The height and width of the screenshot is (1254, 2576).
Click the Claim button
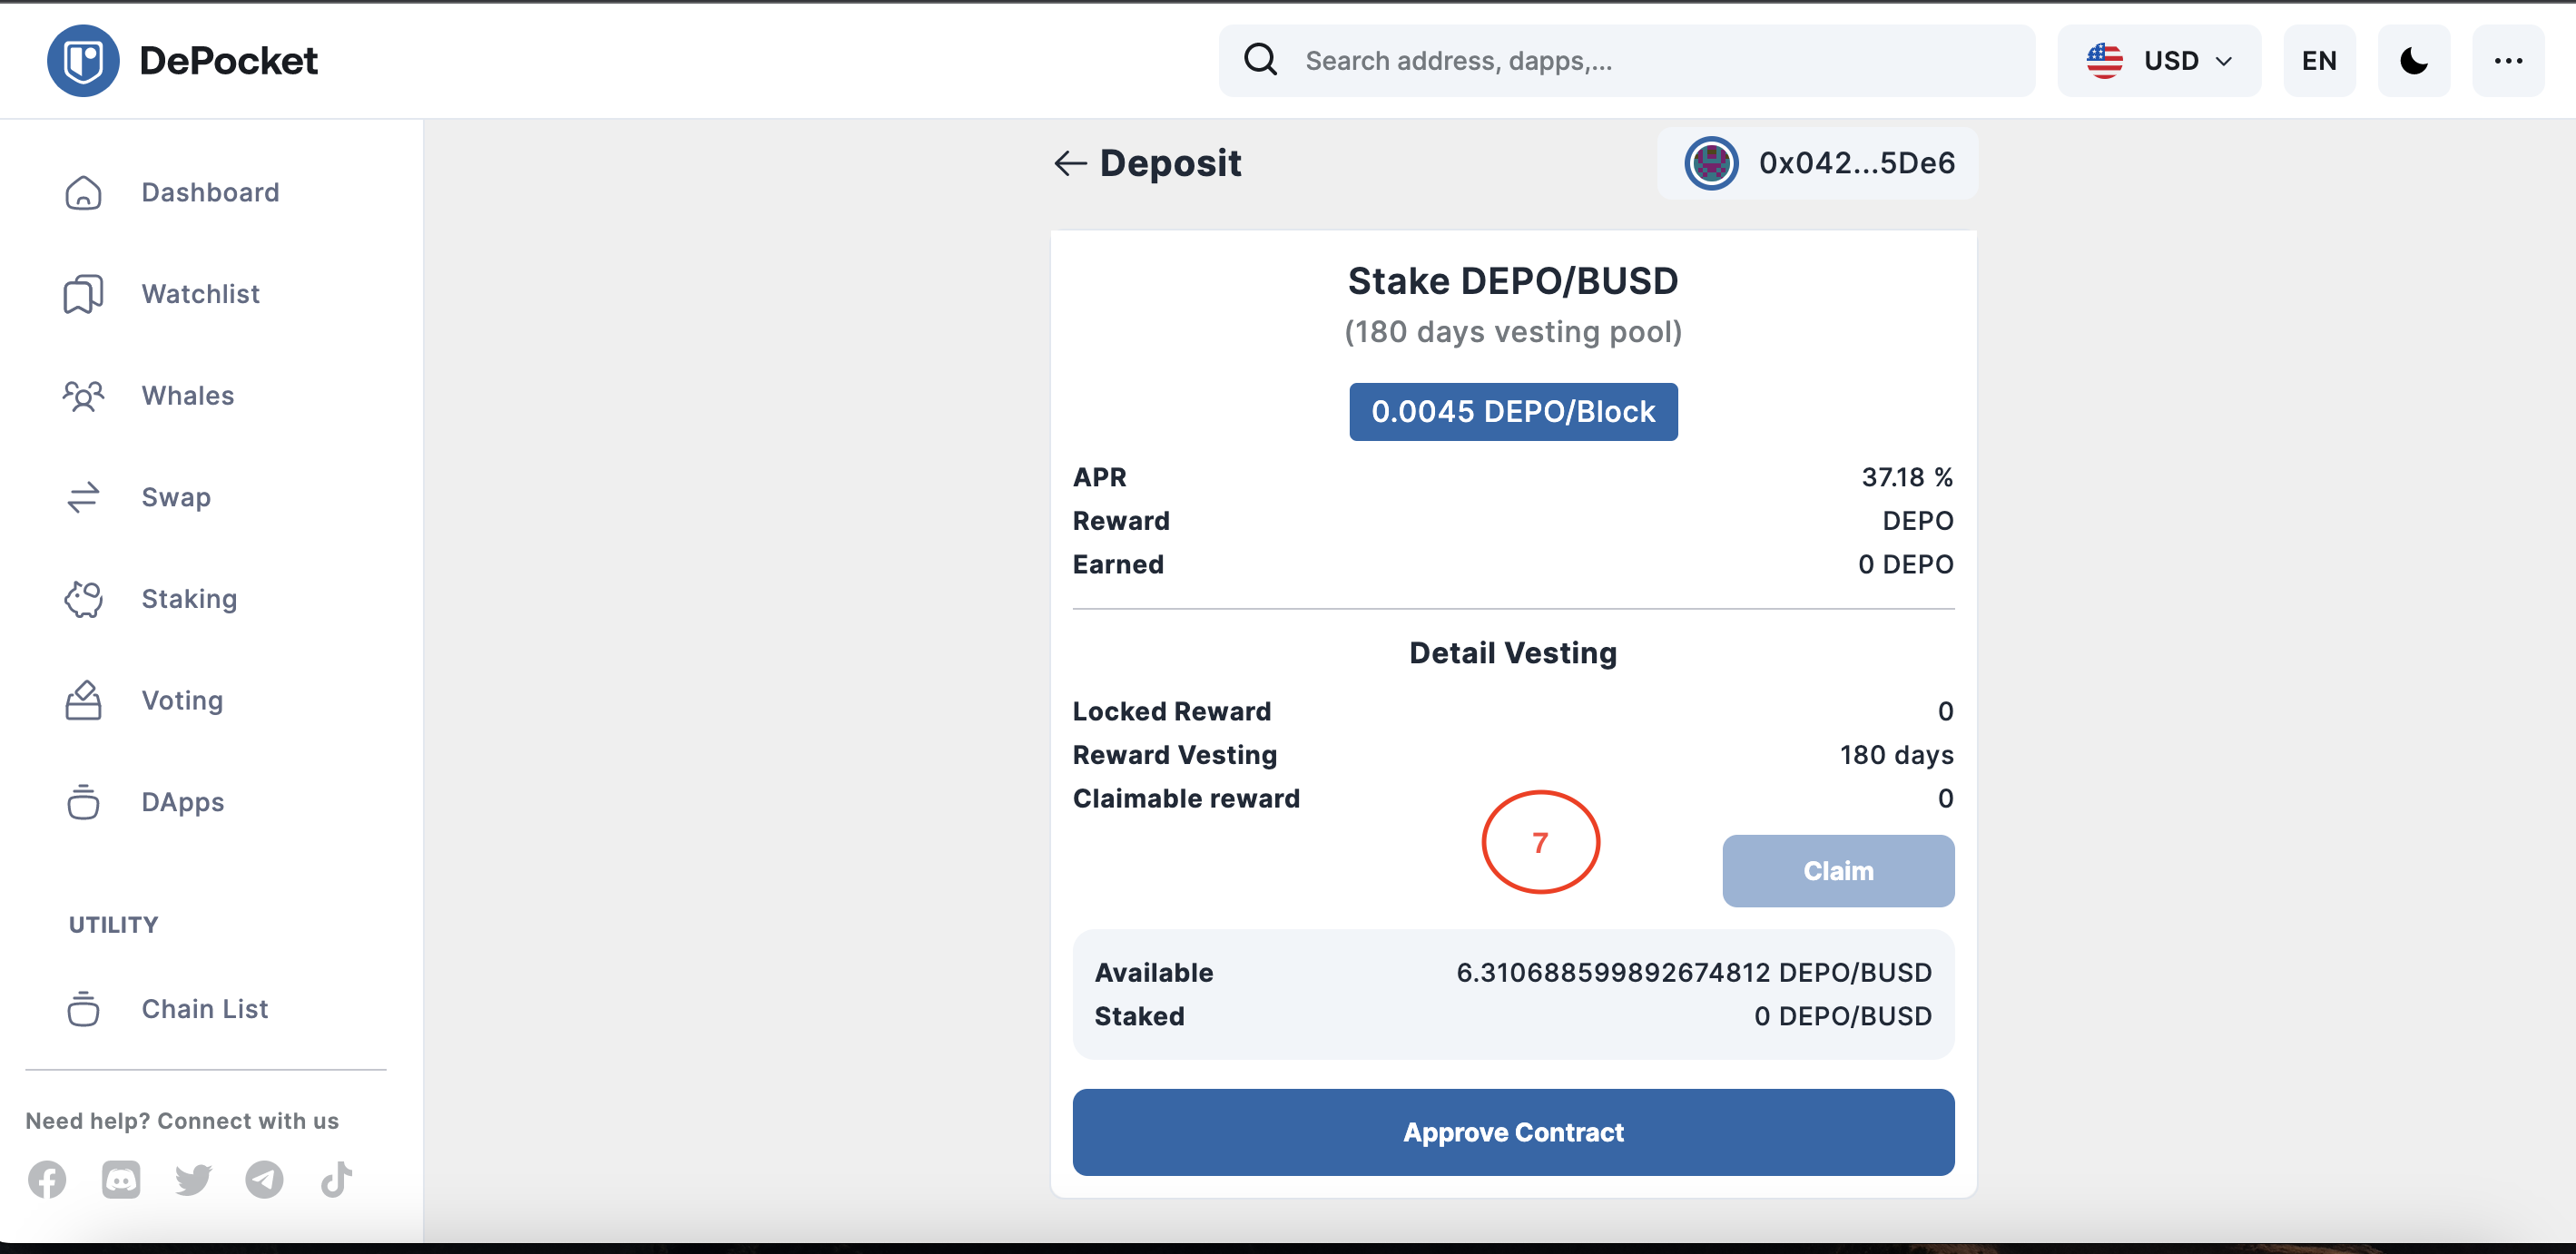point(1838,871)
